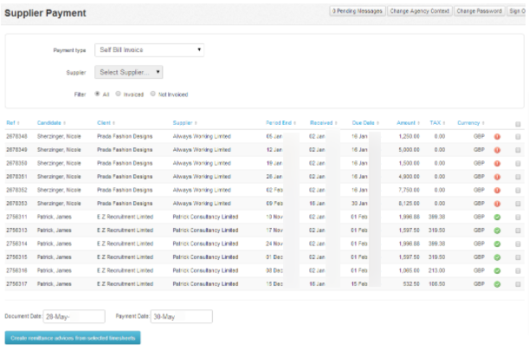Tick checkbox for timesheet 2678348
The width and height of the screenshot is (529, 351).
pyautogui.click(x=518, y=137)
